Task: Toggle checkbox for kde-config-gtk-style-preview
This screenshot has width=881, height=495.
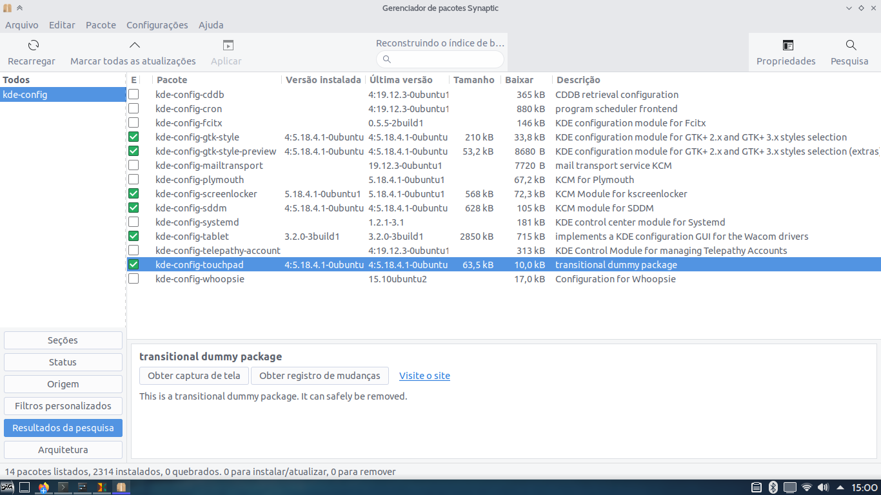Action: point(134,151)
